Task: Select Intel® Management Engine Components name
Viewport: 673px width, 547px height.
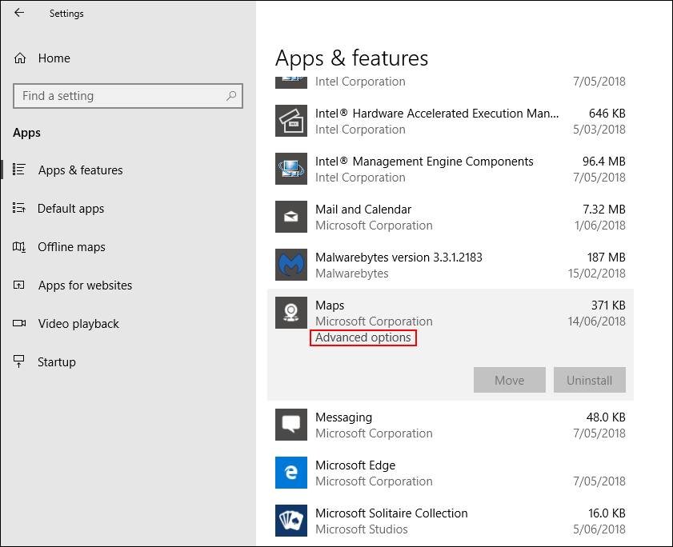Action: 424,162
